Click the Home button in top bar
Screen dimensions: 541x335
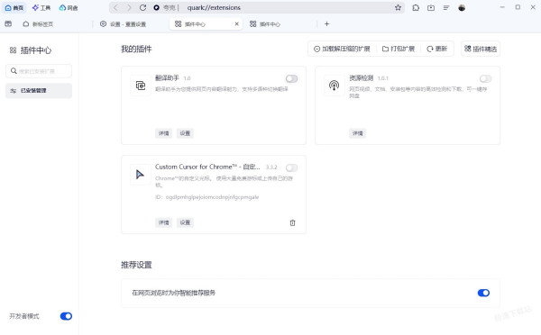[14, 7]
